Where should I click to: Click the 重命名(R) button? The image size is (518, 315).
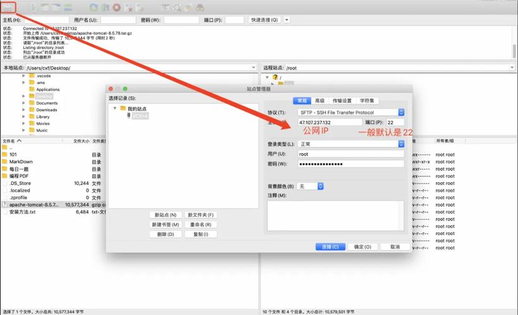click(x=200, y=224)
